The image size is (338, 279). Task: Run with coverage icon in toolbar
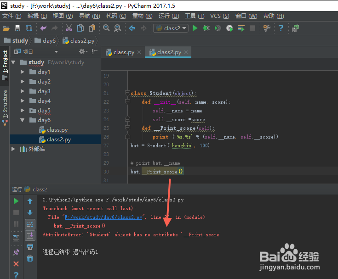click(x=218, y=28)
